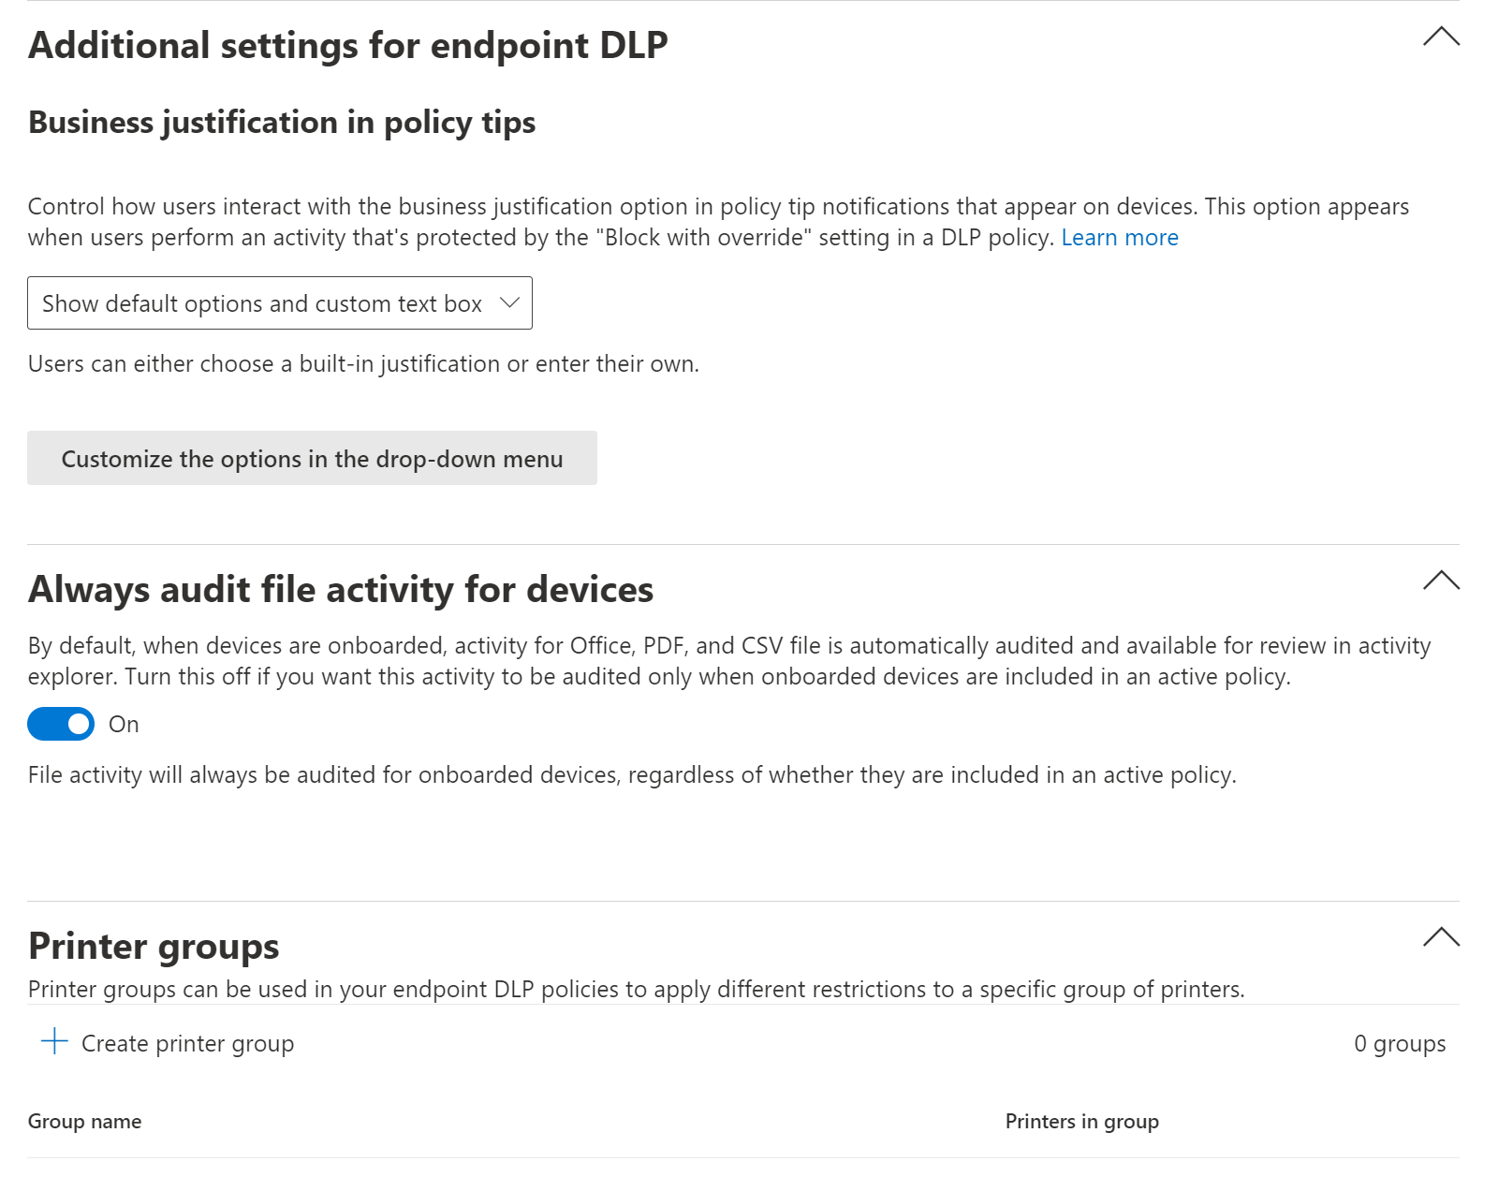Viewport: 1498px width, 1177px height.
Task: Click the 0 groups count label
Action: tap(1399, 1043)
